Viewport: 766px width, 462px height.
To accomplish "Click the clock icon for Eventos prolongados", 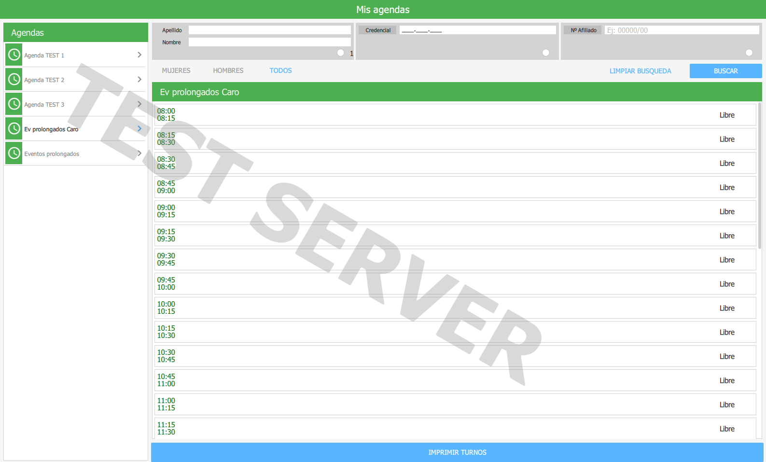I will point(14,153).
